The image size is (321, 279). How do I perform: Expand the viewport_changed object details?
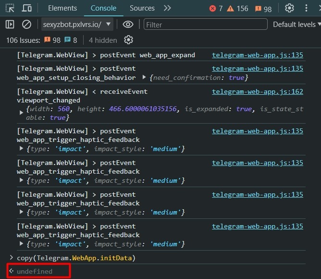21,113
